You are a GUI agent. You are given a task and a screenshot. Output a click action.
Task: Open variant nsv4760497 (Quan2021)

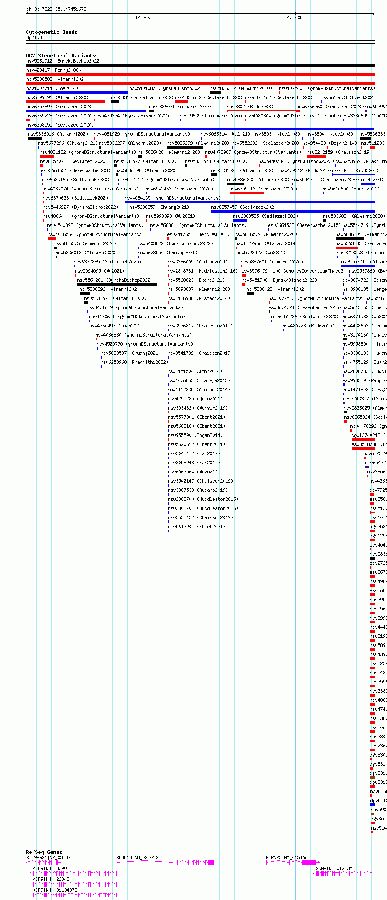click(117, 326)
